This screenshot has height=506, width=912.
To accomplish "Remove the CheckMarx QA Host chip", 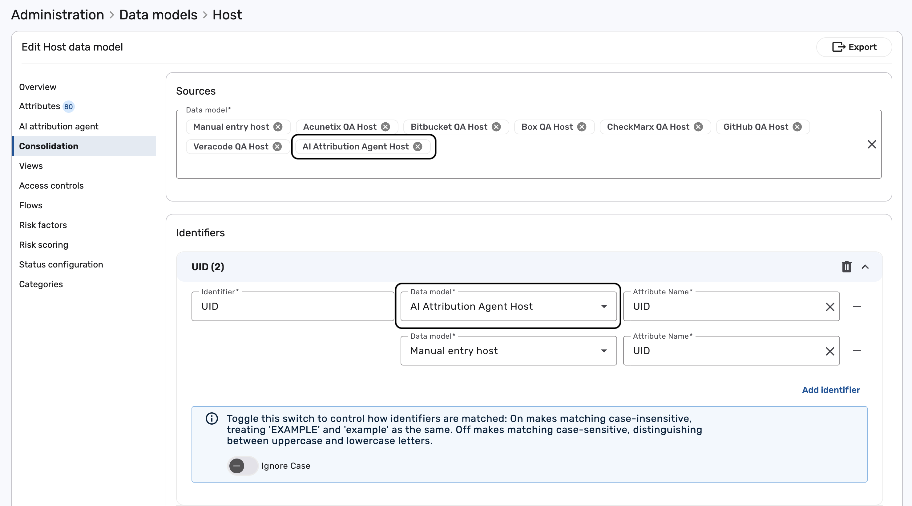I will tap(698, 127).
